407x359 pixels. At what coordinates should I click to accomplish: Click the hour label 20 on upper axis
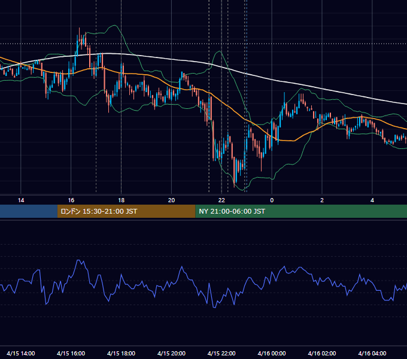click(x=171, y=200)
